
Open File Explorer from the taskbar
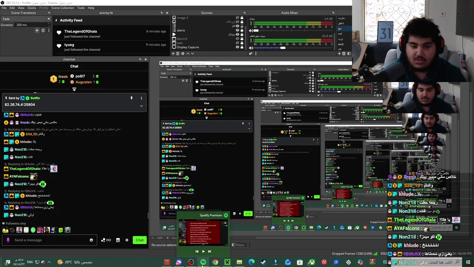pyautogui.click(x=239, y=262)
